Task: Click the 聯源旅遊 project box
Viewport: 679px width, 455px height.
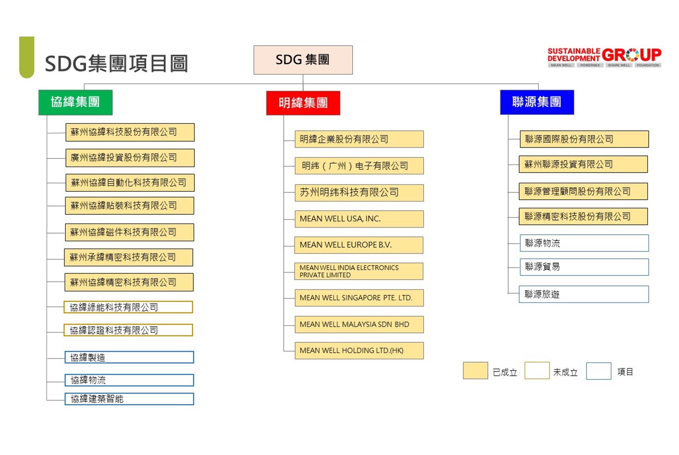Action: point(584,294)
